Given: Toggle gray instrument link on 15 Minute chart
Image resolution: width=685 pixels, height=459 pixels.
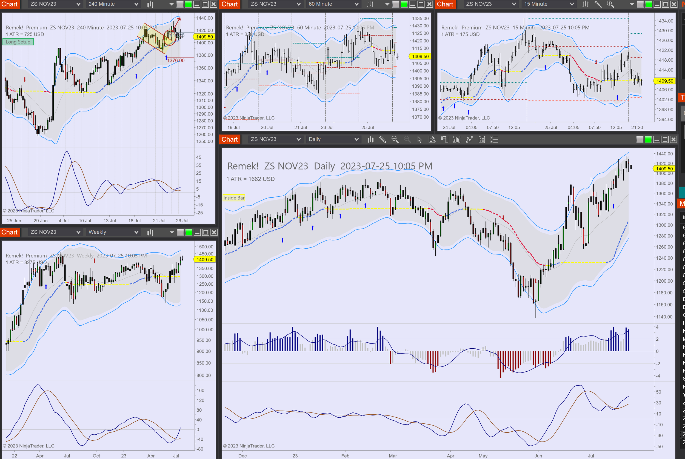Looking at the screenshot, I should pos(641,4).
